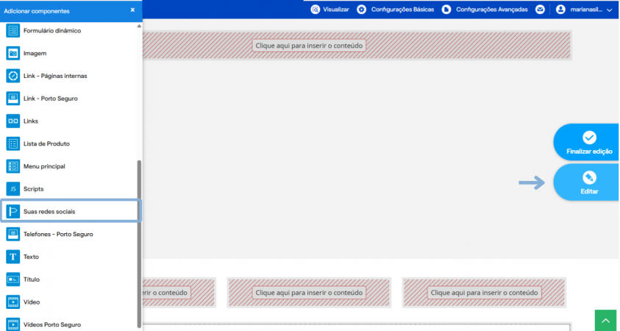
Task: Select the Vídeos Porto Seguro label
Action: (x=52, y=324)
